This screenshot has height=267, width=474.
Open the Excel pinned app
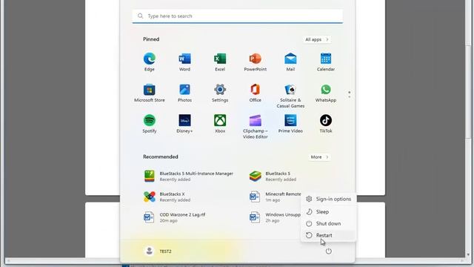coord(220,62)
